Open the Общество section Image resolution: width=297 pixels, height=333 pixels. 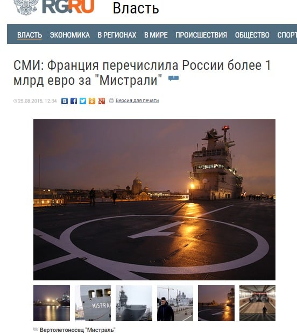pyautogui.click(x=252, y=35)
